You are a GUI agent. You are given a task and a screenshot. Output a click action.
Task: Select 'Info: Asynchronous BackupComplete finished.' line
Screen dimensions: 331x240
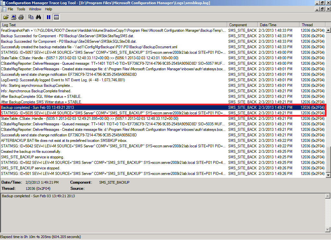[x=163, y=91]
